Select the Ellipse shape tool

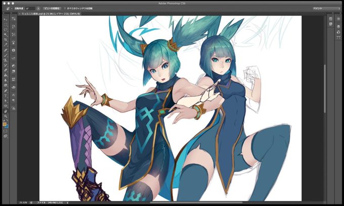6,106
